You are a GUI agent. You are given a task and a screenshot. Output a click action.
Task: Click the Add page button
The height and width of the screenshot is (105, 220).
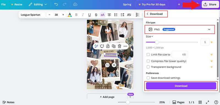tap(107, 97)
